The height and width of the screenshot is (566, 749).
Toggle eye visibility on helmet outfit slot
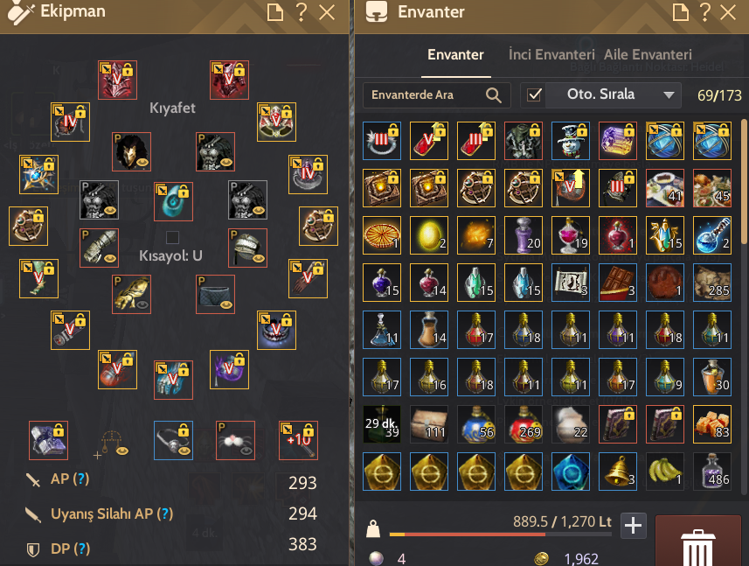tap(142, 163)
